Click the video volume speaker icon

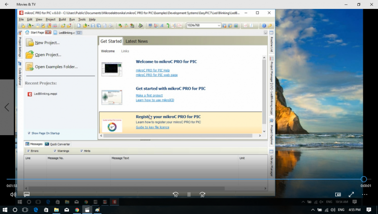click(13, 194)
